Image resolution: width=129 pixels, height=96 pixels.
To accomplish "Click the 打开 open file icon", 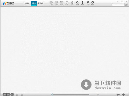I will click(51, 3).
